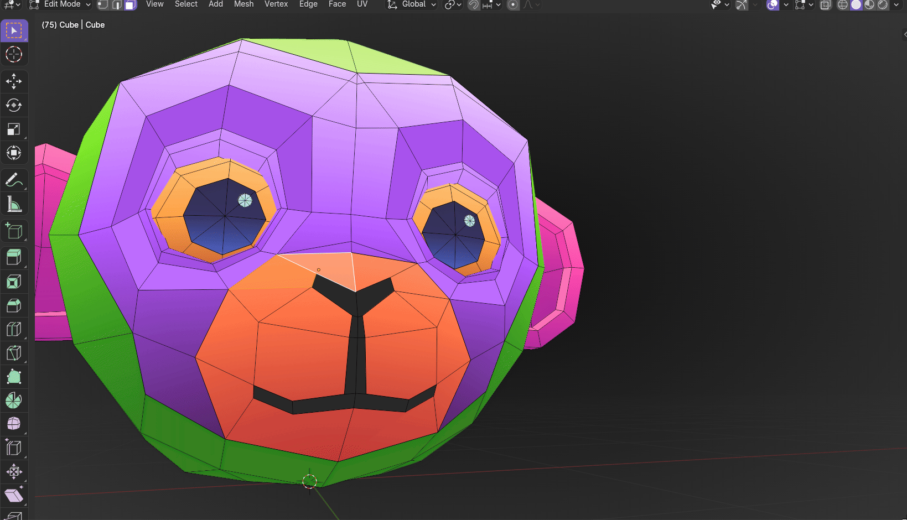Expand the viewport shading options dropdown

point(896,4)
